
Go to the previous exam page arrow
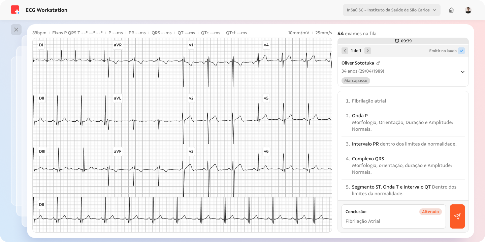[x=345, y=51]
